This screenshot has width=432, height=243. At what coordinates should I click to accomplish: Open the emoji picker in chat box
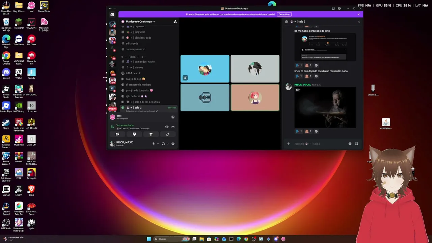pyautogui.click(x=350, y=144)
